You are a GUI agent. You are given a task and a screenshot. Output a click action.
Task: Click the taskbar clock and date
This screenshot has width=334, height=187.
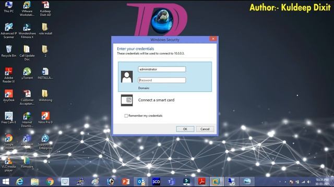323,182
